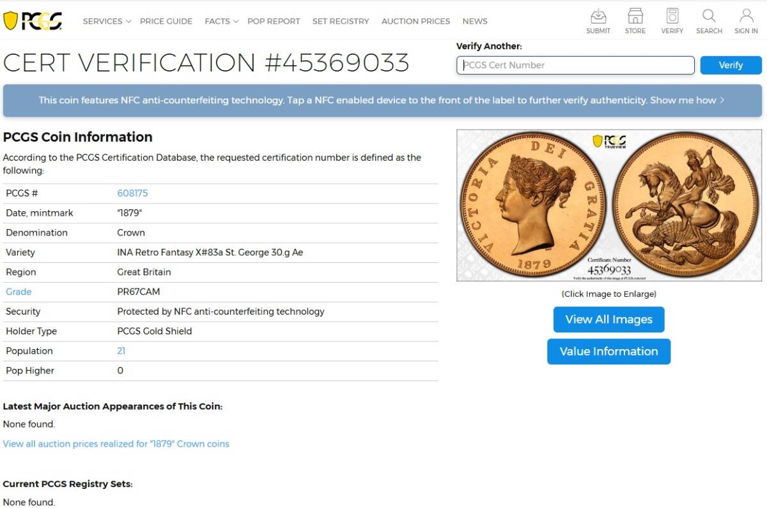Open the Submit icon in header
767x508 pixels.
pyautogui.click(x=598, y=21)
